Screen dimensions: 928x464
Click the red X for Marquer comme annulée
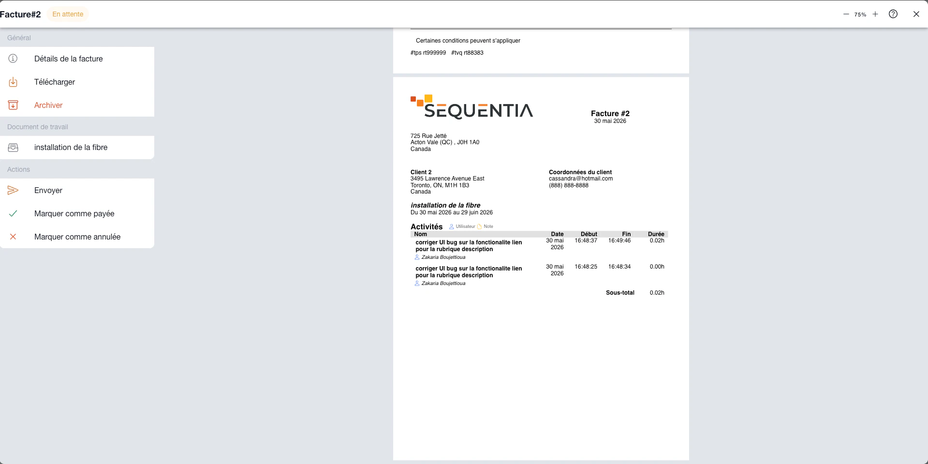point(13,237)
